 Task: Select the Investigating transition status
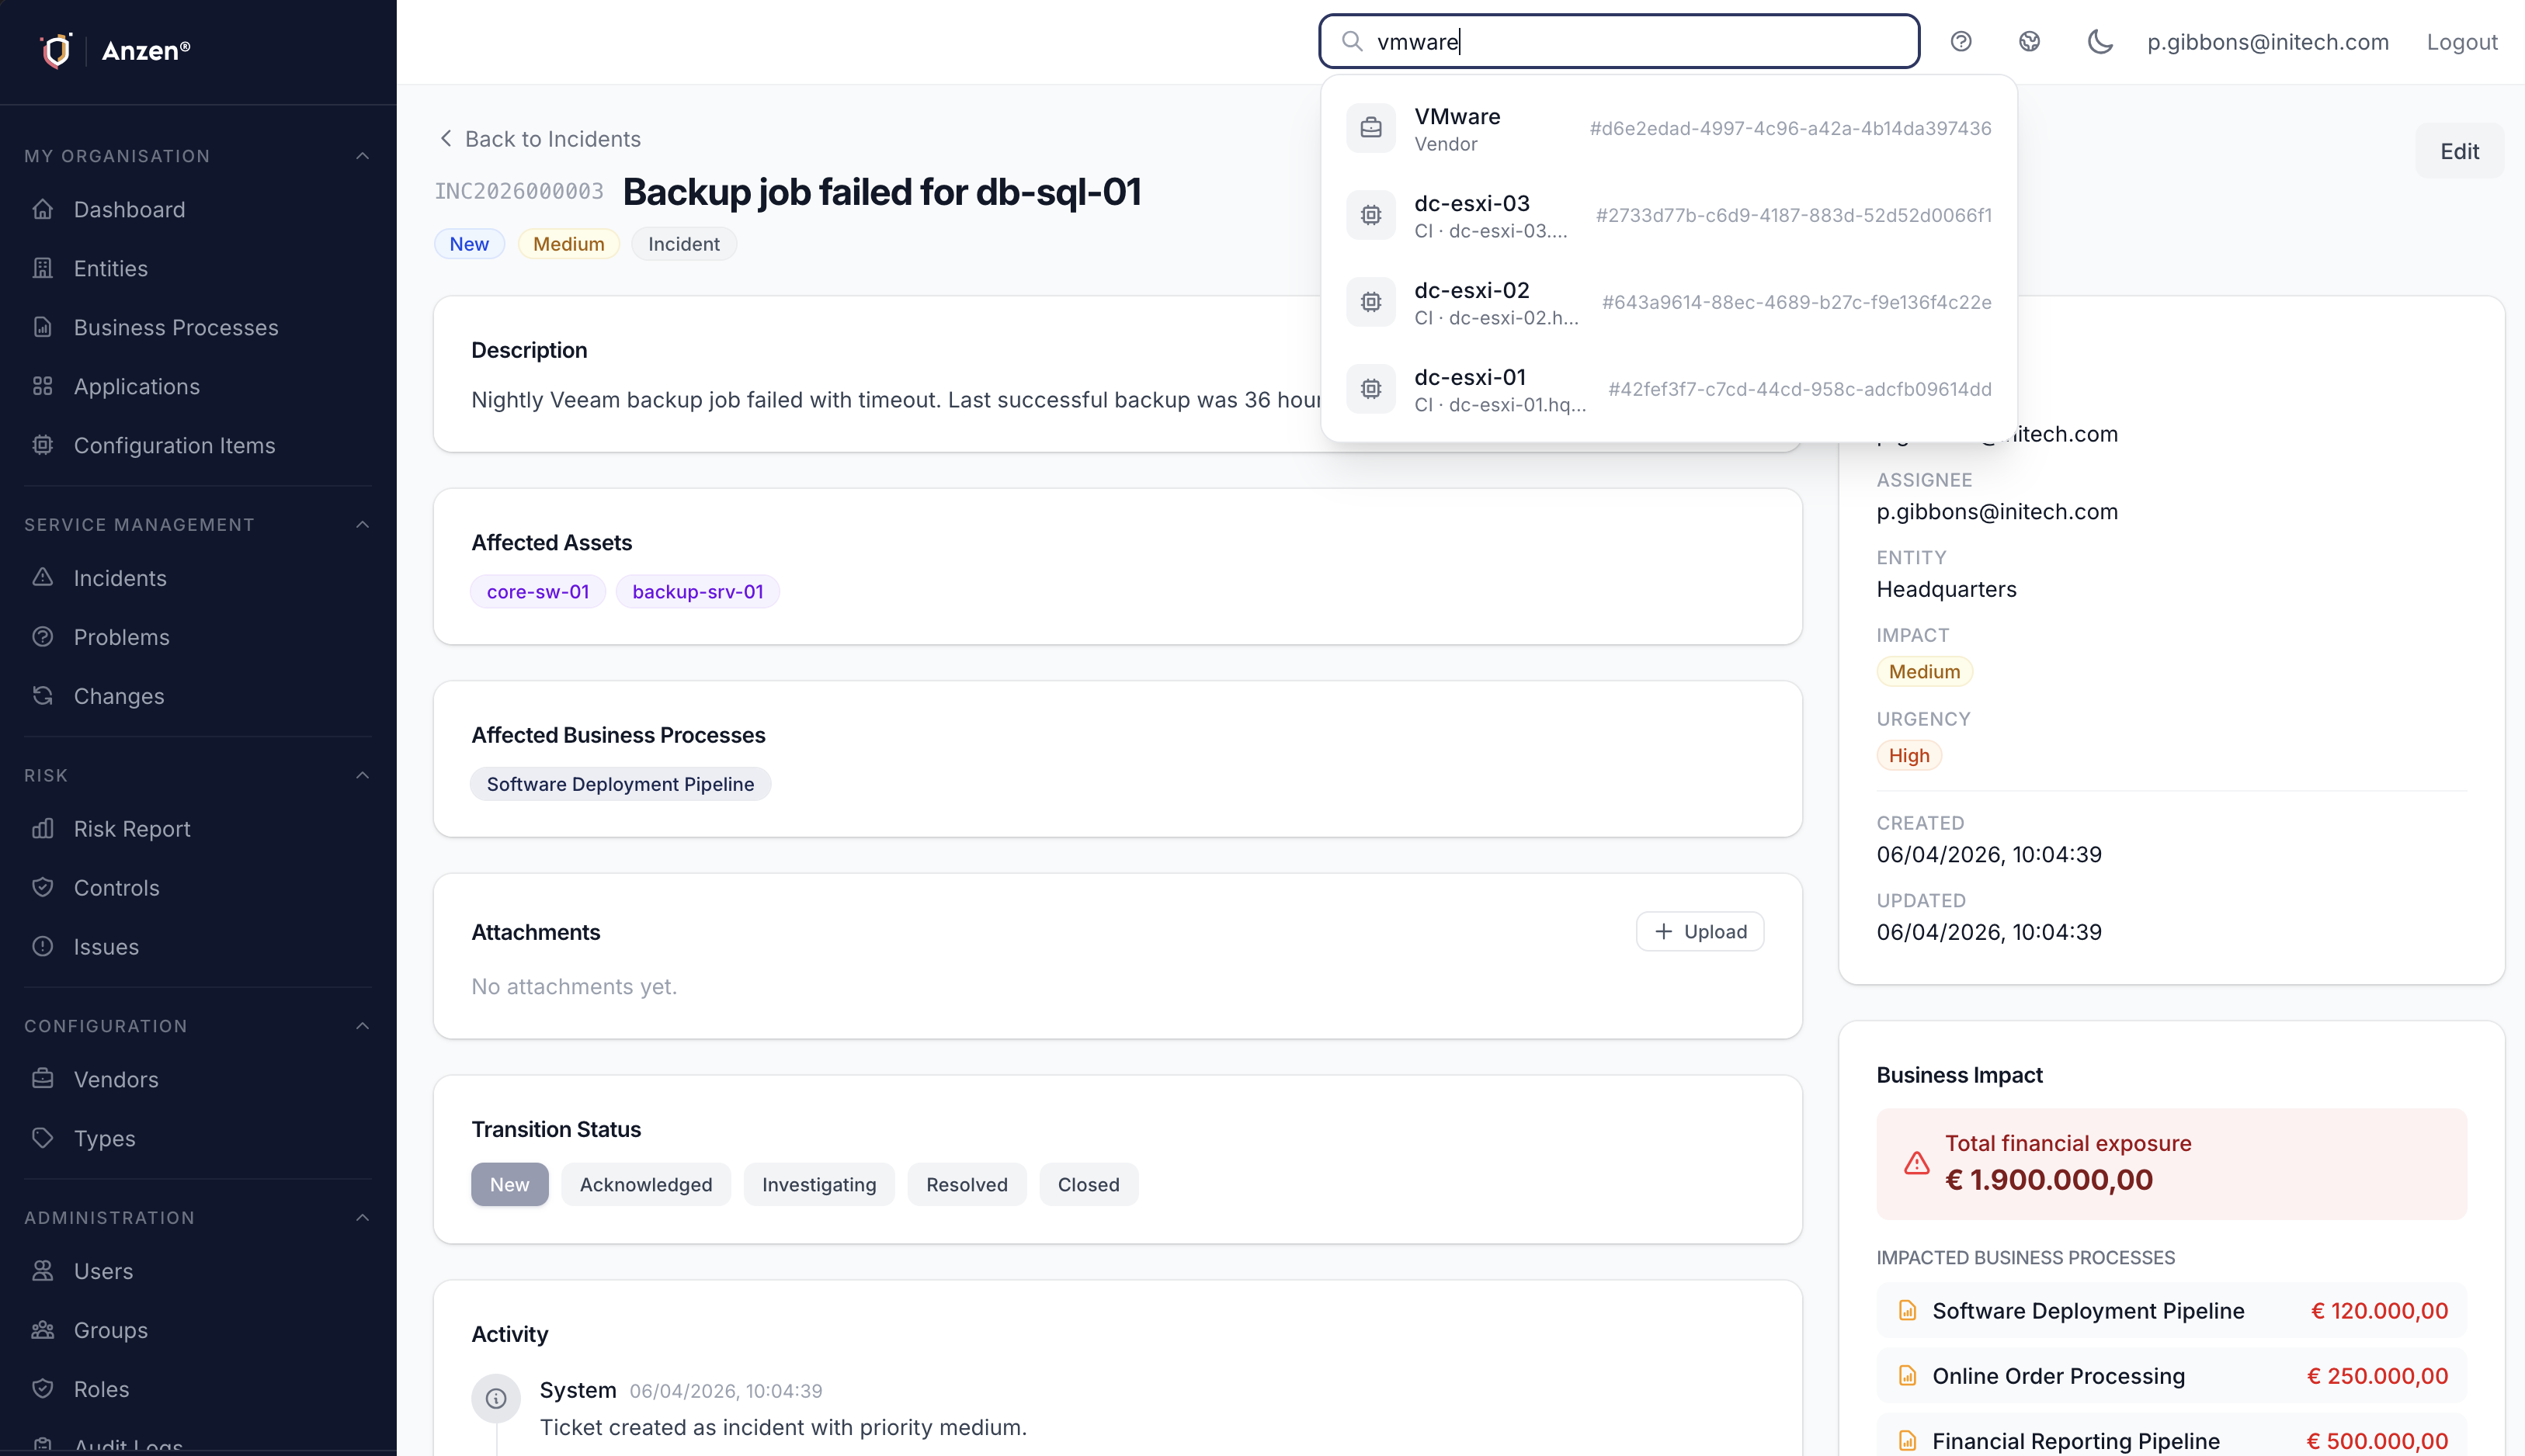click(818, 1184)
